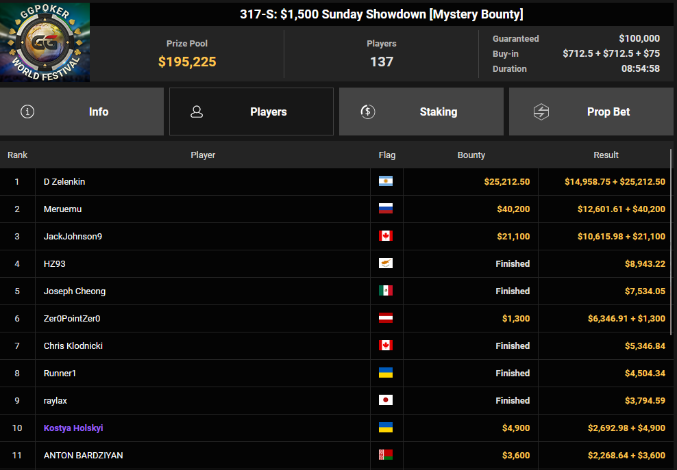Screen dimensions: 677x470
Task: Click the Cyprus flag in HZ93's row
Action: pyautogui.click(x=386, y=264)
